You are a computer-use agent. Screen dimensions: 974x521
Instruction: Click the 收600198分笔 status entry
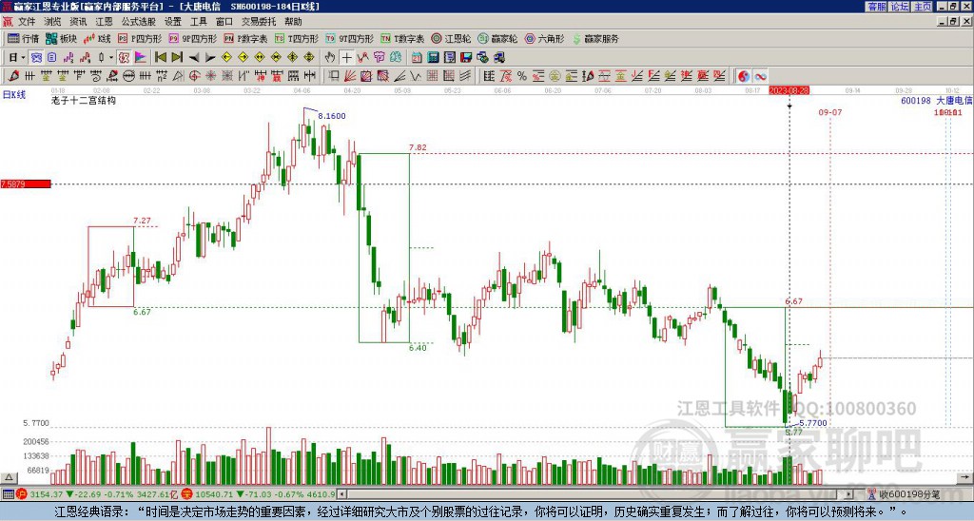pos(908,494)
